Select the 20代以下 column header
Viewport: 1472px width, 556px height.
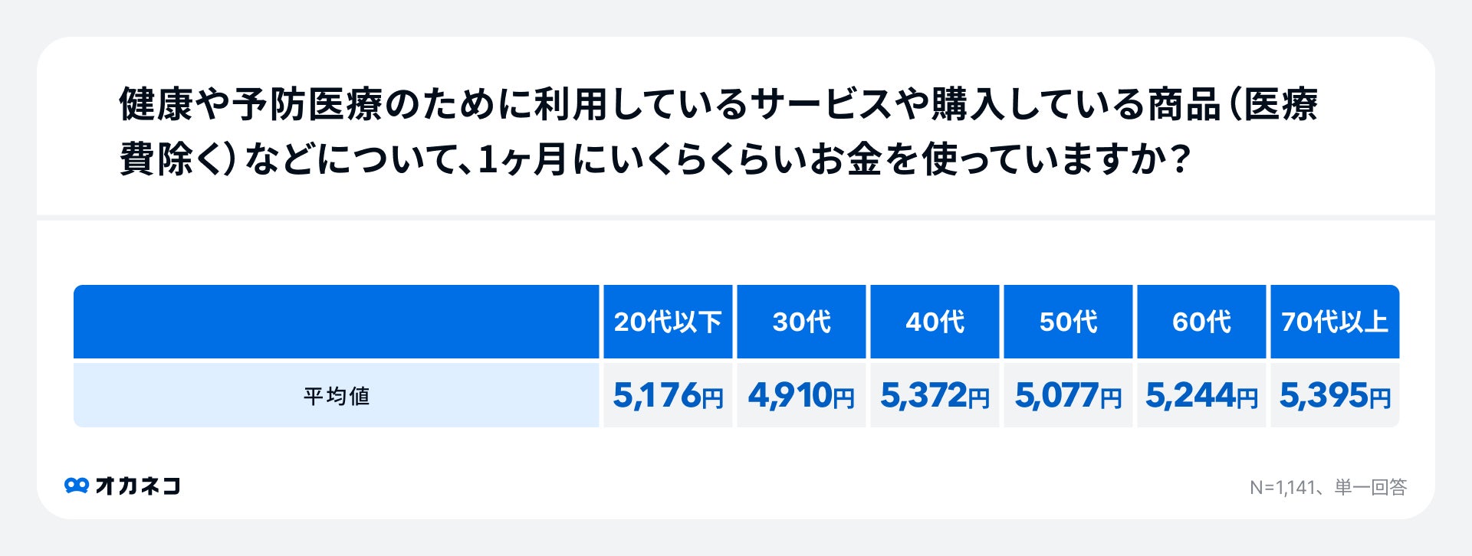[x=668, y=322]
